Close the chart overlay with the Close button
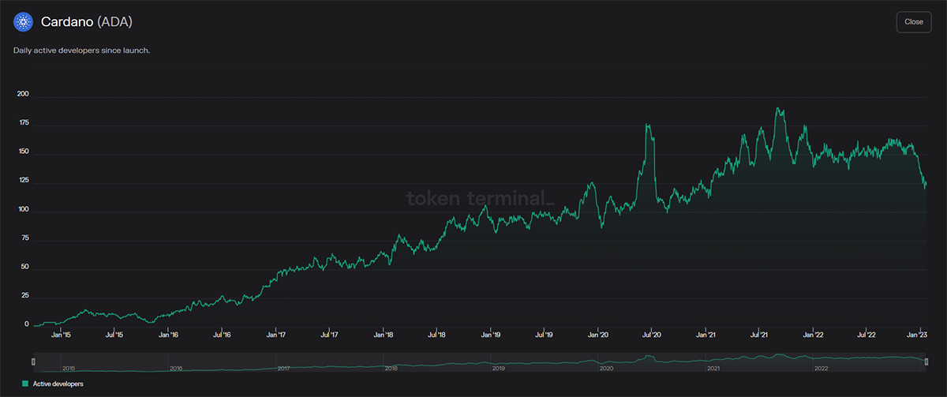The width and height of the screenshot is (947, 397). click(x=914, y=22)
